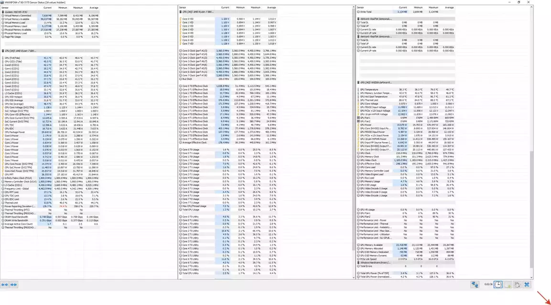Click circle icon beside Bus Clock

pos(181,79)
